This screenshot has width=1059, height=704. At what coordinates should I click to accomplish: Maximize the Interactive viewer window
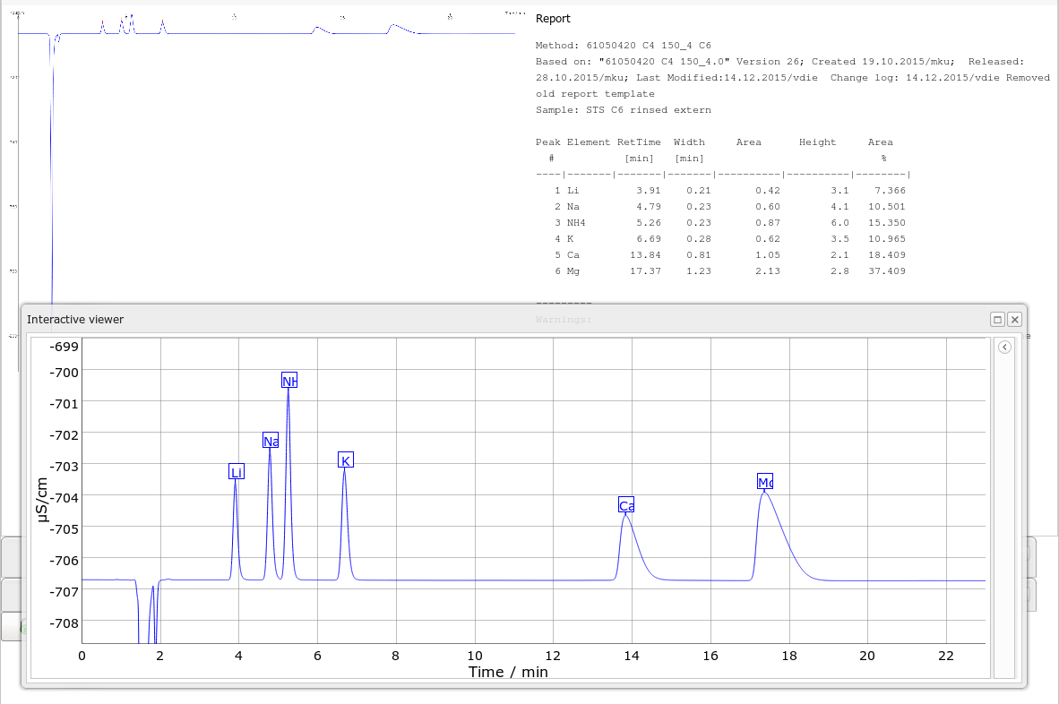[x=997, y=320]
